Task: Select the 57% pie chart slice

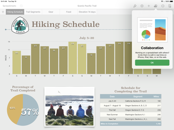Action: pos(29,110)
